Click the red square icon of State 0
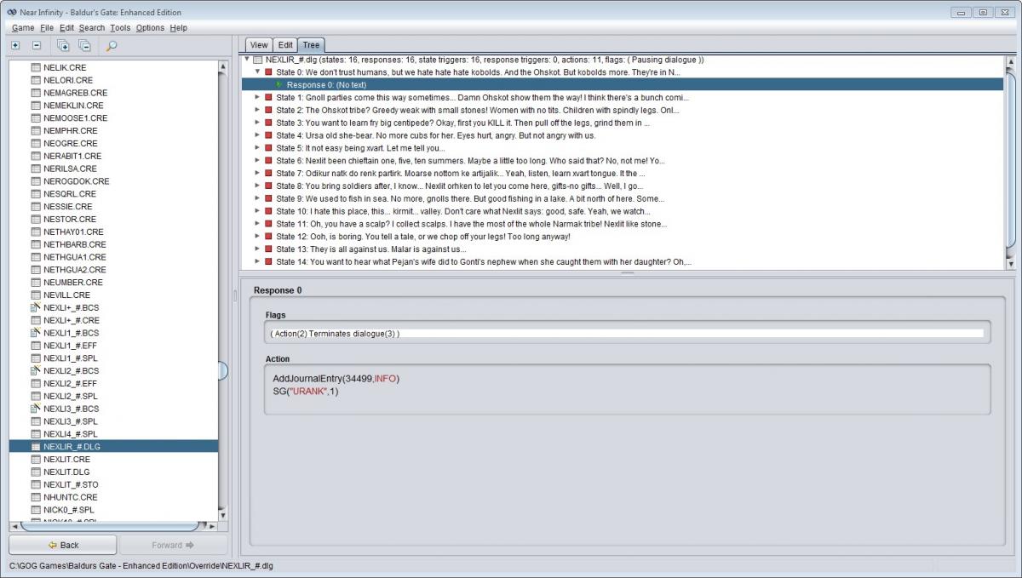Image resolution: width=1022 pixels, height=578 pixels. click(268, 72)
